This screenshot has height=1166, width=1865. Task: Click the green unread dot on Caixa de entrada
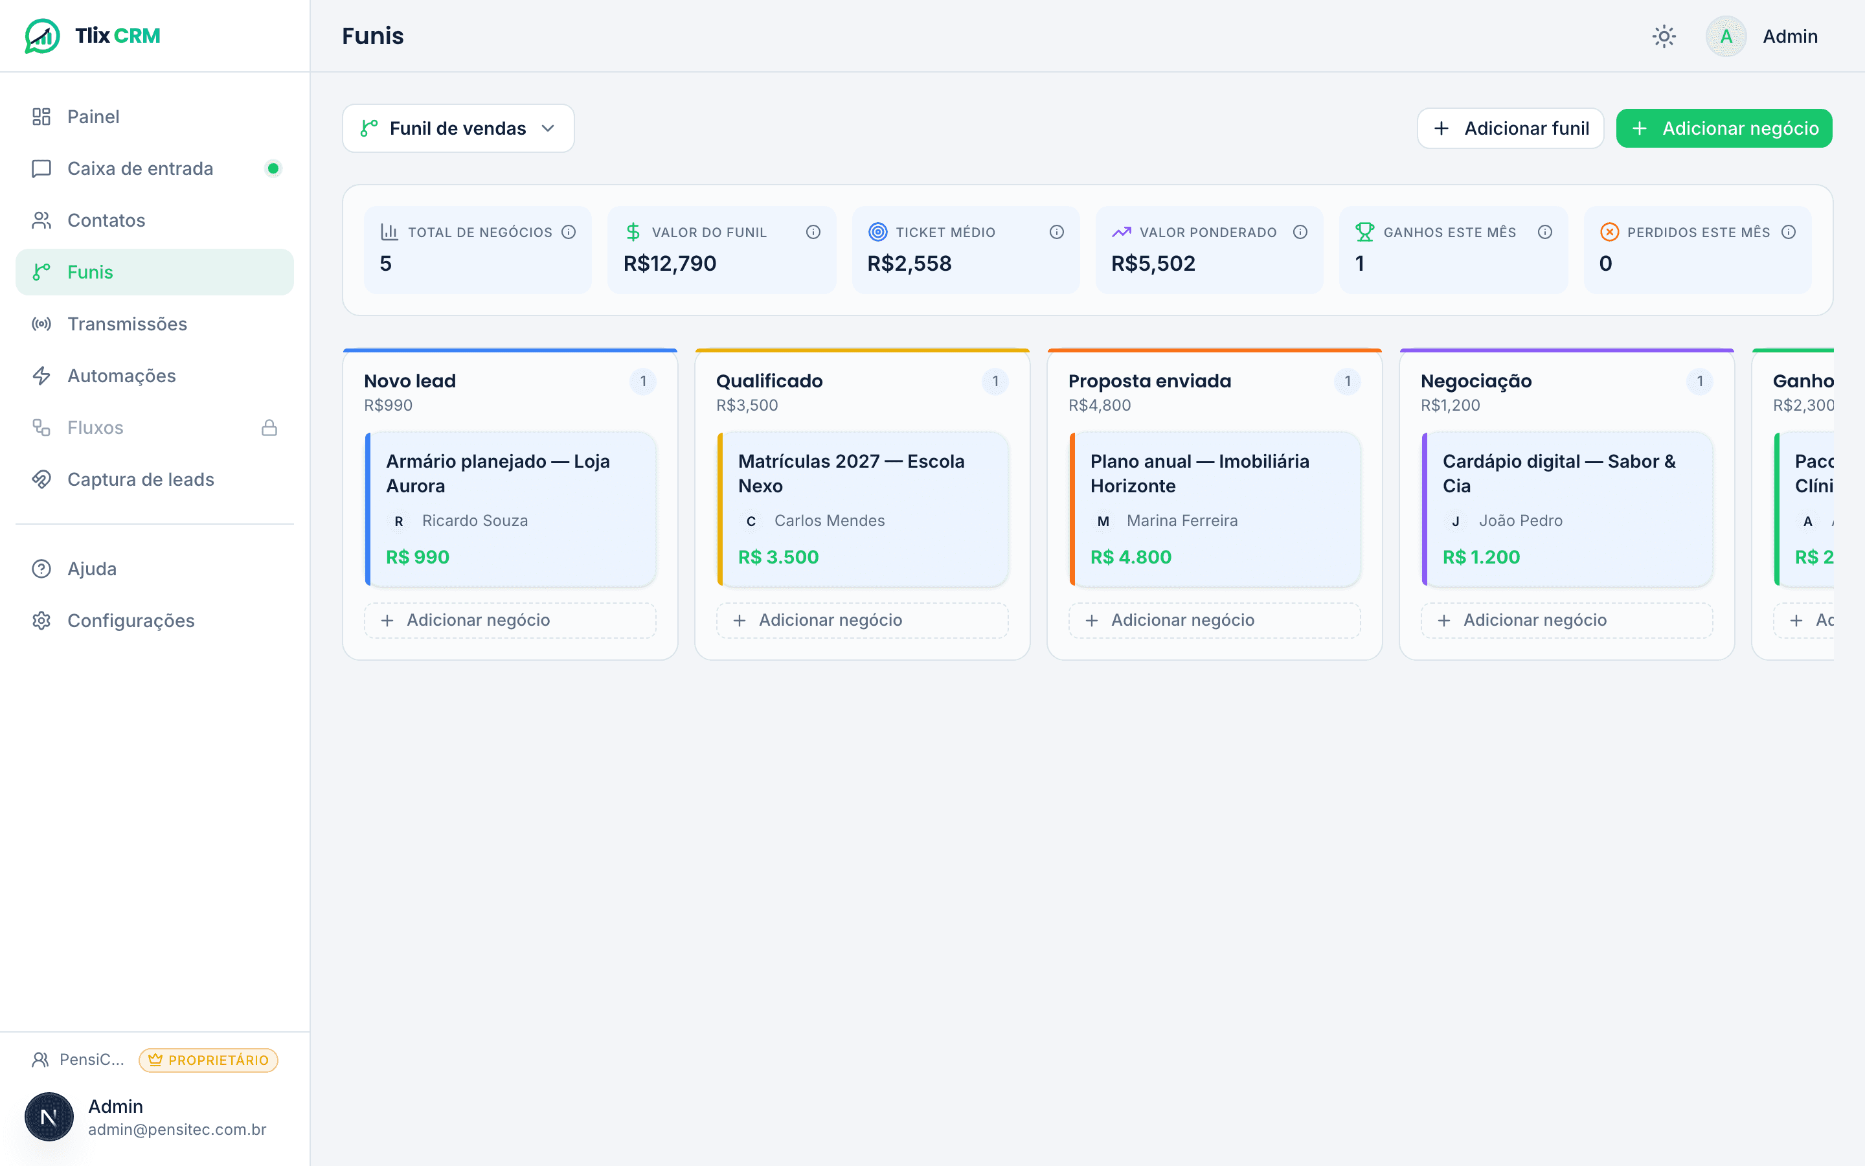pyautogui.click(x=273, y=168)
